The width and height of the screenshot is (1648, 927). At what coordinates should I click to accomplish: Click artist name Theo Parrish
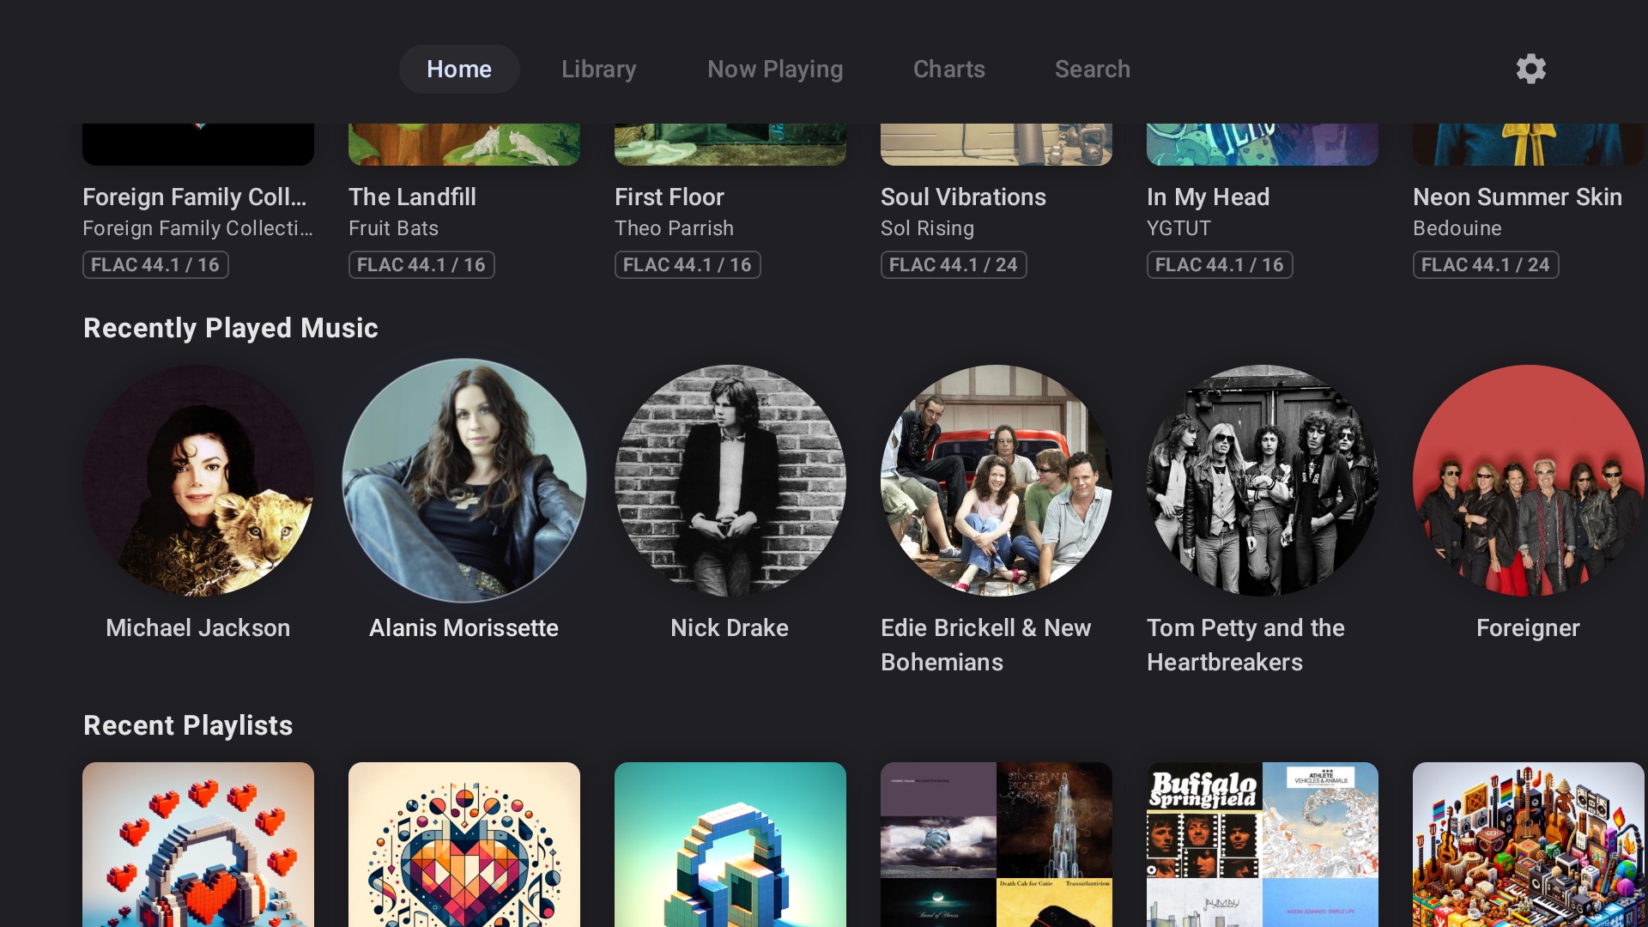point(674,228)
